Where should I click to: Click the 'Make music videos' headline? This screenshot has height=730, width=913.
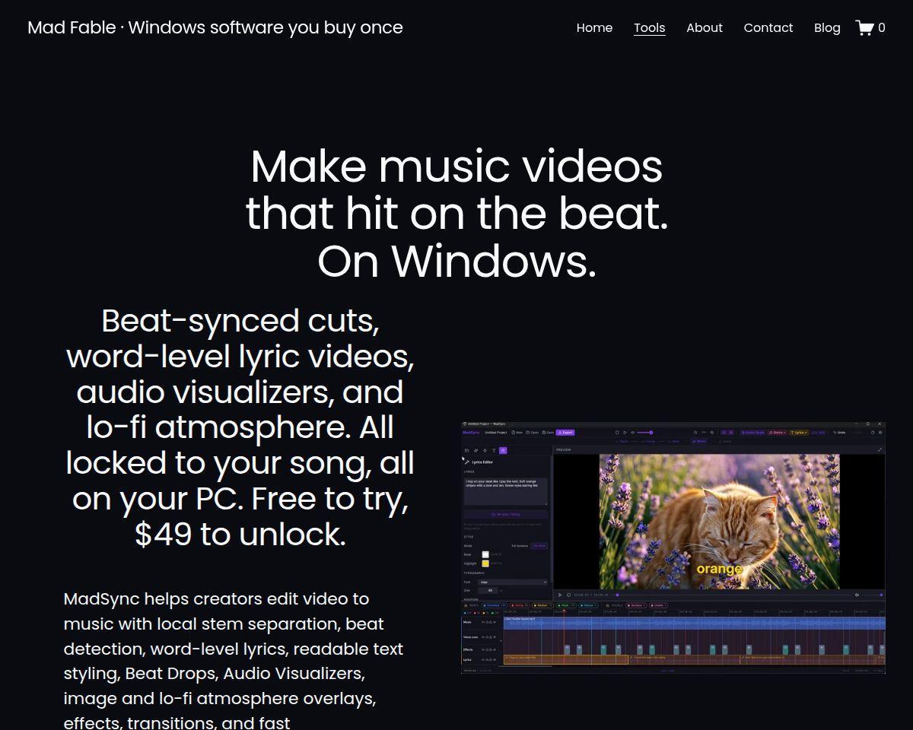tap(456, 214)
